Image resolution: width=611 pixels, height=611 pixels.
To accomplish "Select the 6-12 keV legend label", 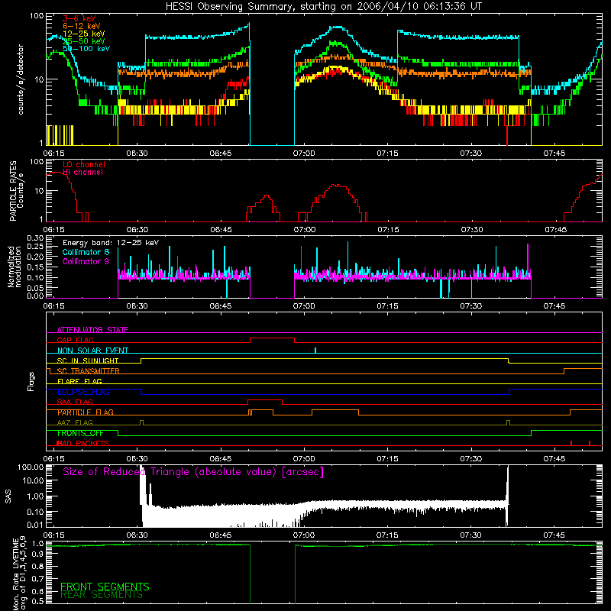I will (x=82, y=26).
